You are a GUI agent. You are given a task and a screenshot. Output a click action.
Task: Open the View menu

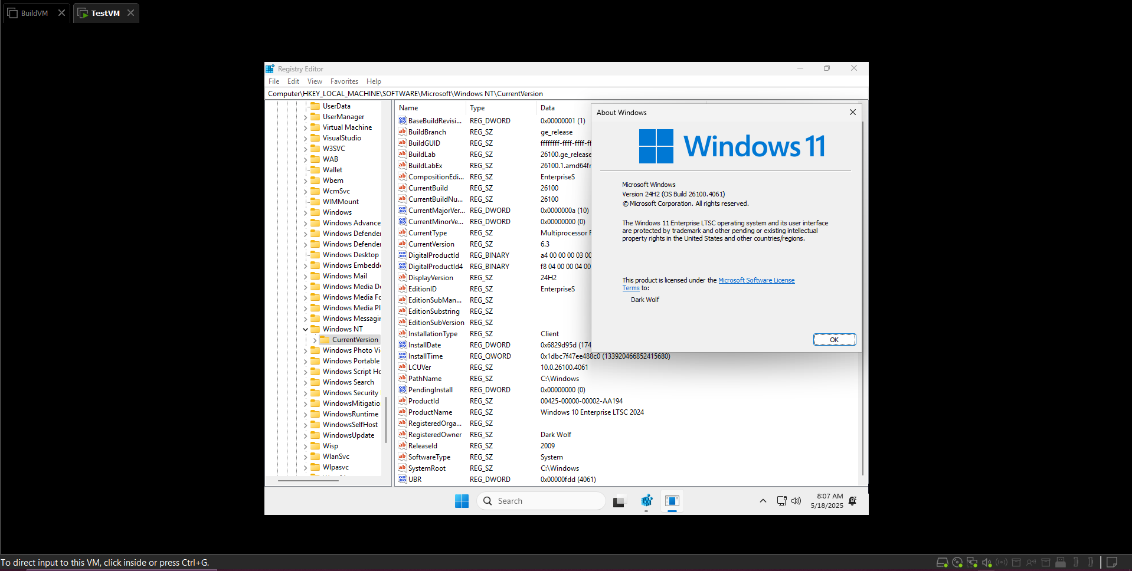[x=315, y=81]
